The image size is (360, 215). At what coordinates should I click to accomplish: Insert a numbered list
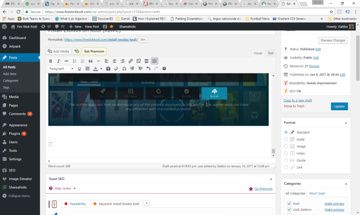[82, 61]
